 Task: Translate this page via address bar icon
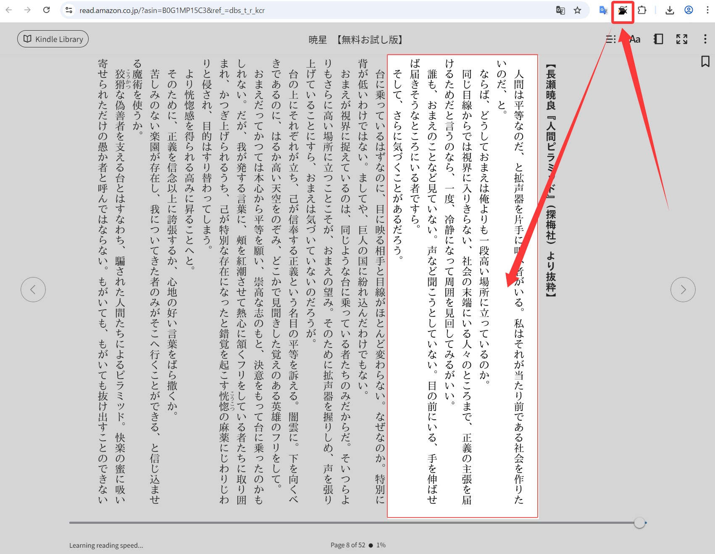[560, 10]
